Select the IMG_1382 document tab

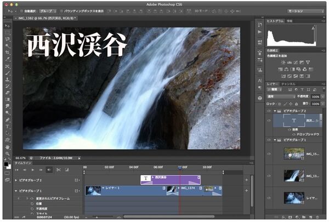(46, 18)
